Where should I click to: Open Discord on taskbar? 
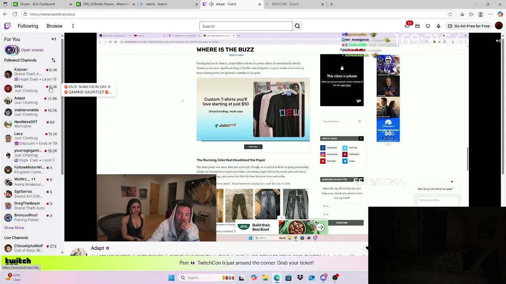tap(323, 278)
